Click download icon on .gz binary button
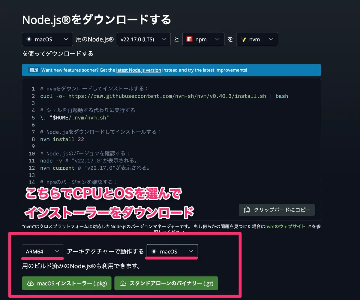The height and width of the screenshot is (300, 360). pyautogui.click(x=123, y=283)
